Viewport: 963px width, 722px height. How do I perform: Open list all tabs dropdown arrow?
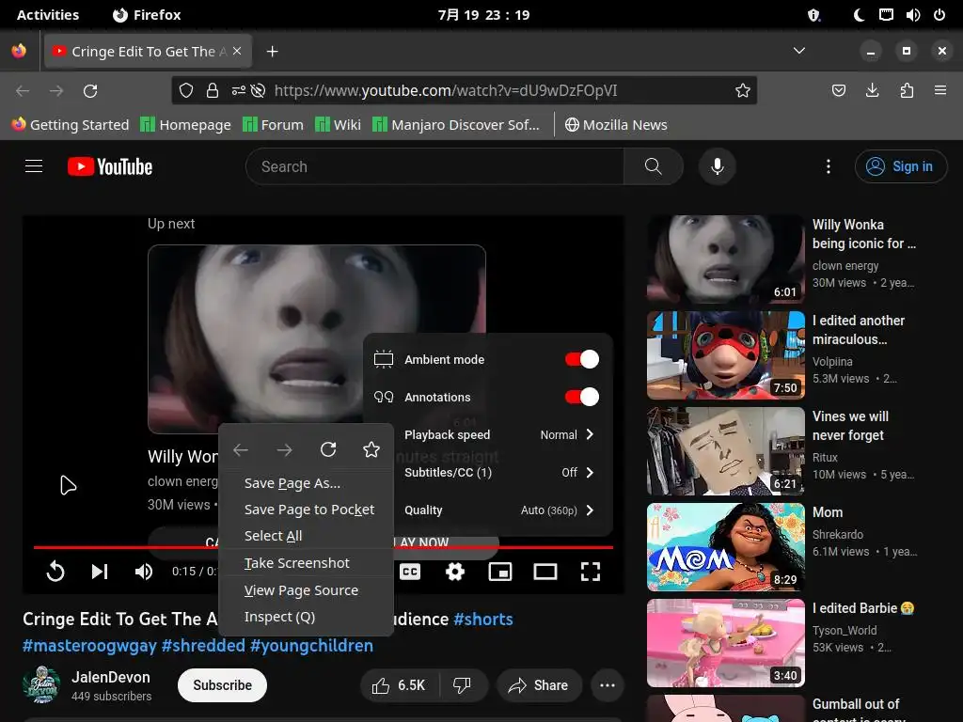pyautogui.click(x=799, y=51)
